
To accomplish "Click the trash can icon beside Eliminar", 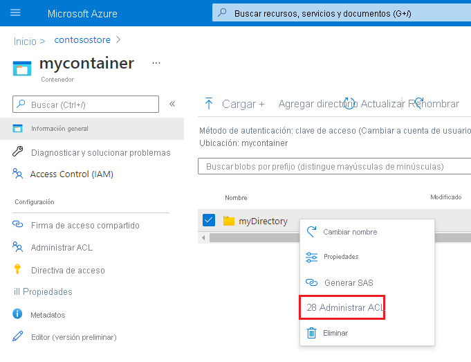I will click(311, 333).
